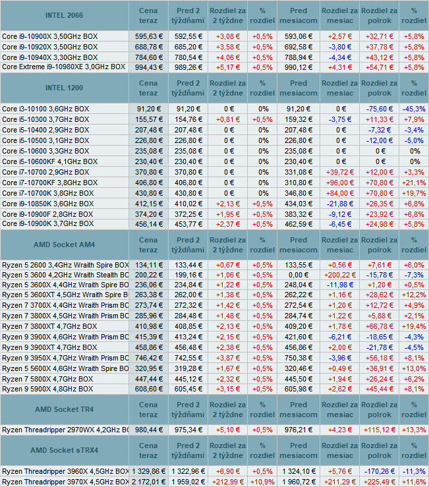429x487 pixels.
Task: Click the +225,49 € half-year difference cell
Action: 380,482
